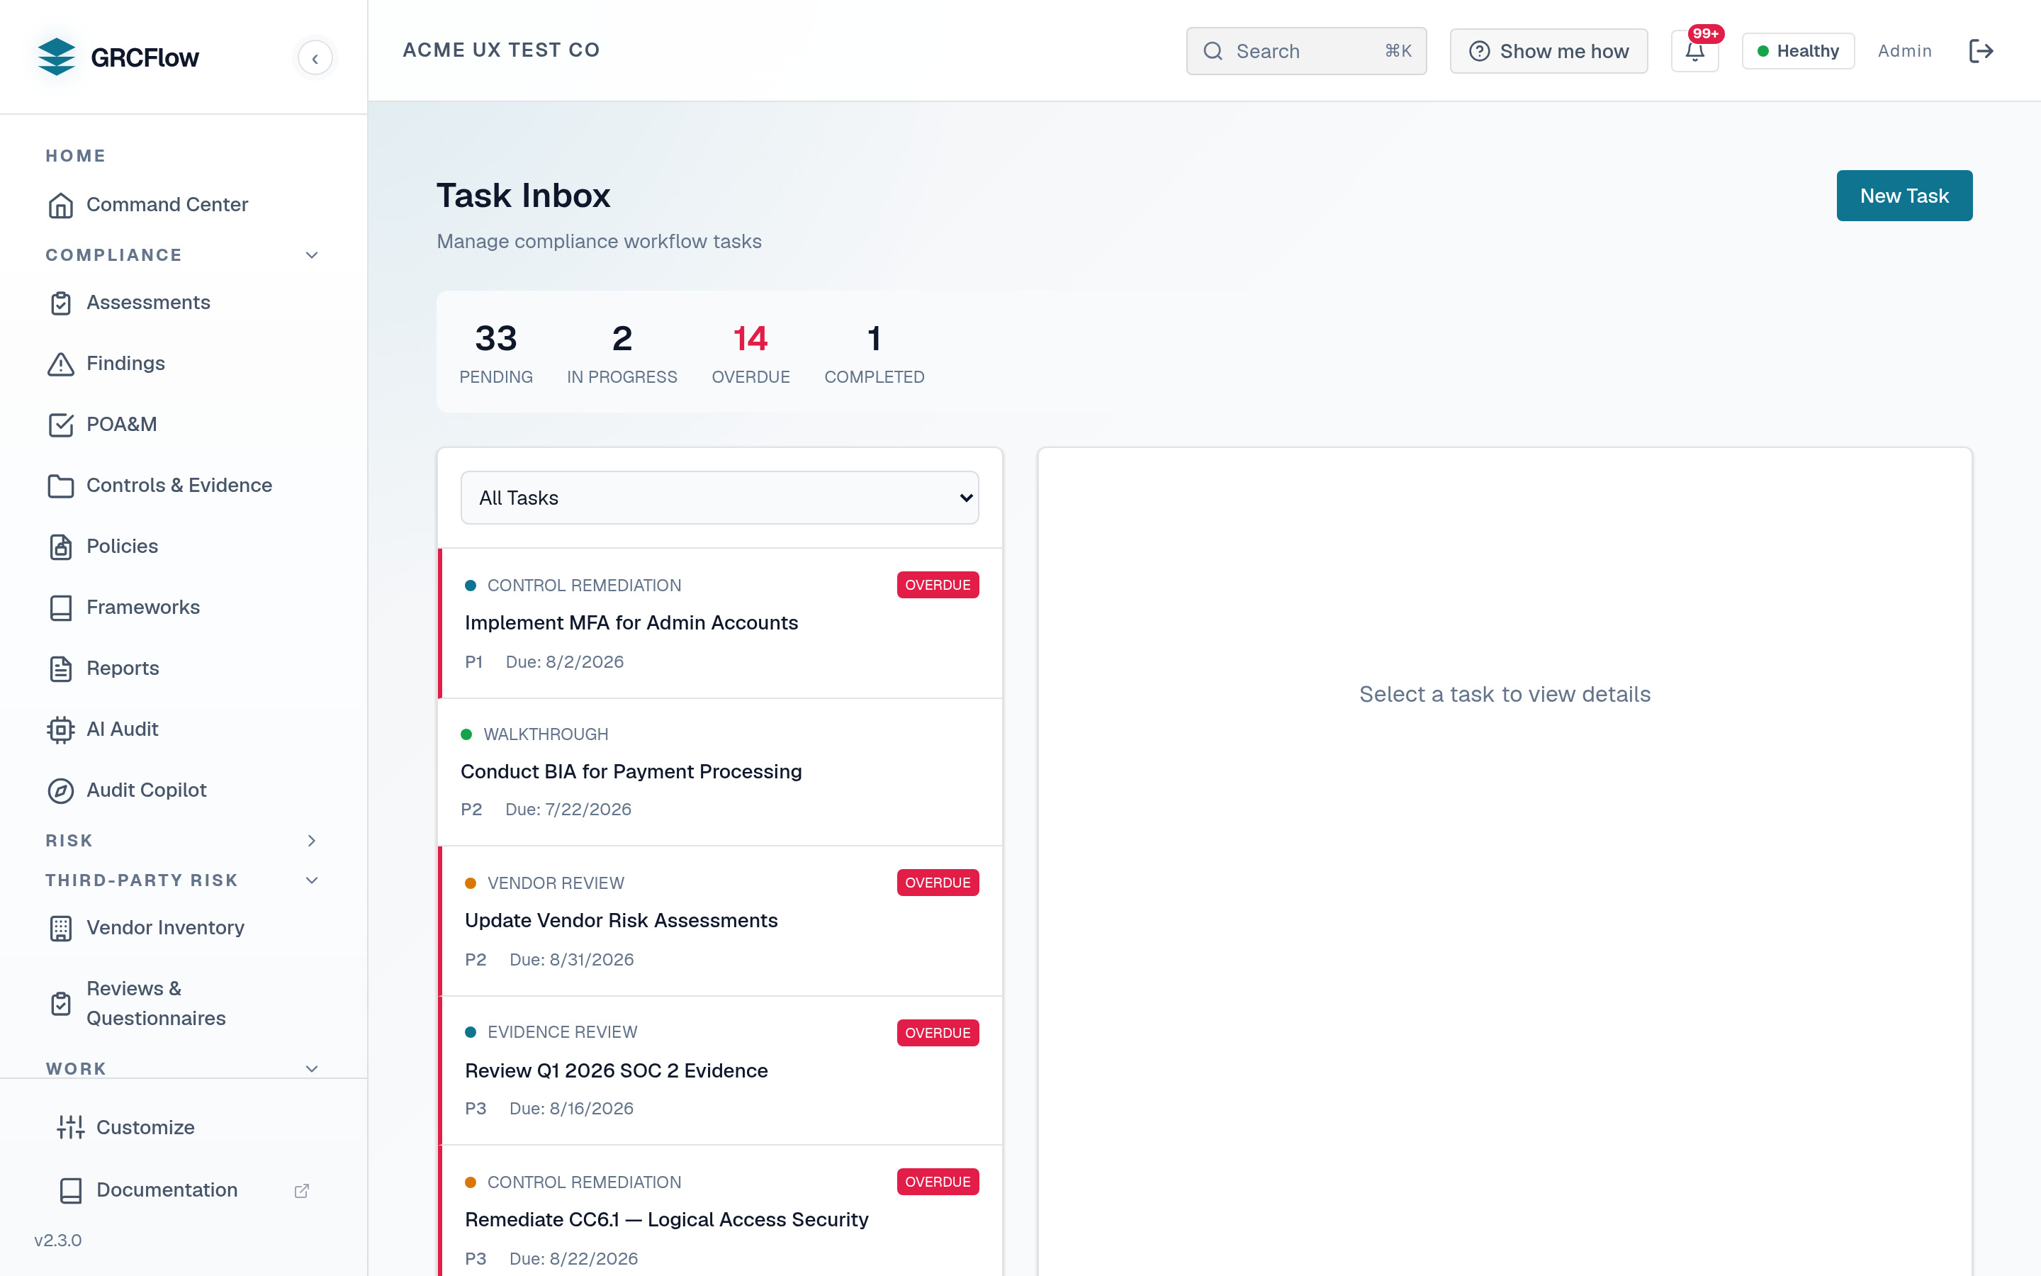
Task: Click the Audit Copilot compass icon
Action: coord(61,790)
